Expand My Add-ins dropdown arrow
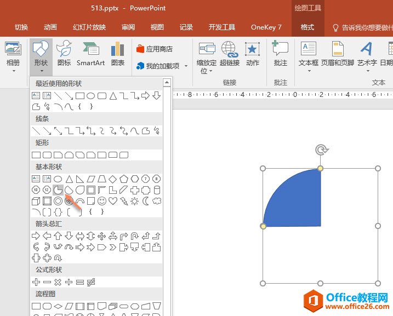 (186, 66)
